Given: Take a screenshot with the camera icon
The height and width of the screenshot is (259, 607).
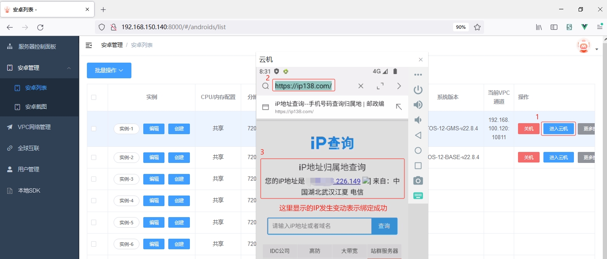Looking at the screenshot, I should [418, 181].
